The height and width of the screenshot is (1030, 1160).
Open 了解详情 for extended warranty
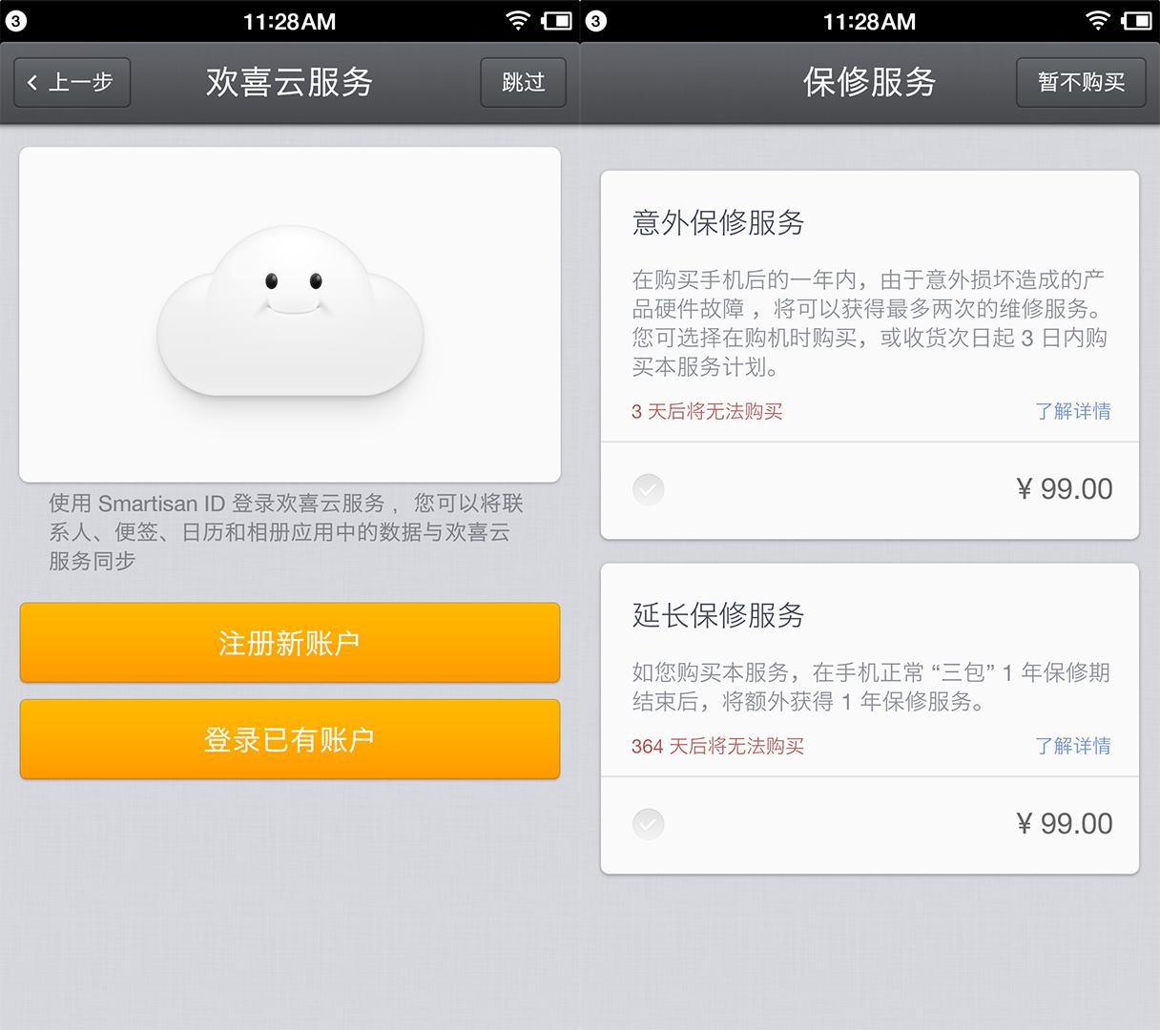1073,746
